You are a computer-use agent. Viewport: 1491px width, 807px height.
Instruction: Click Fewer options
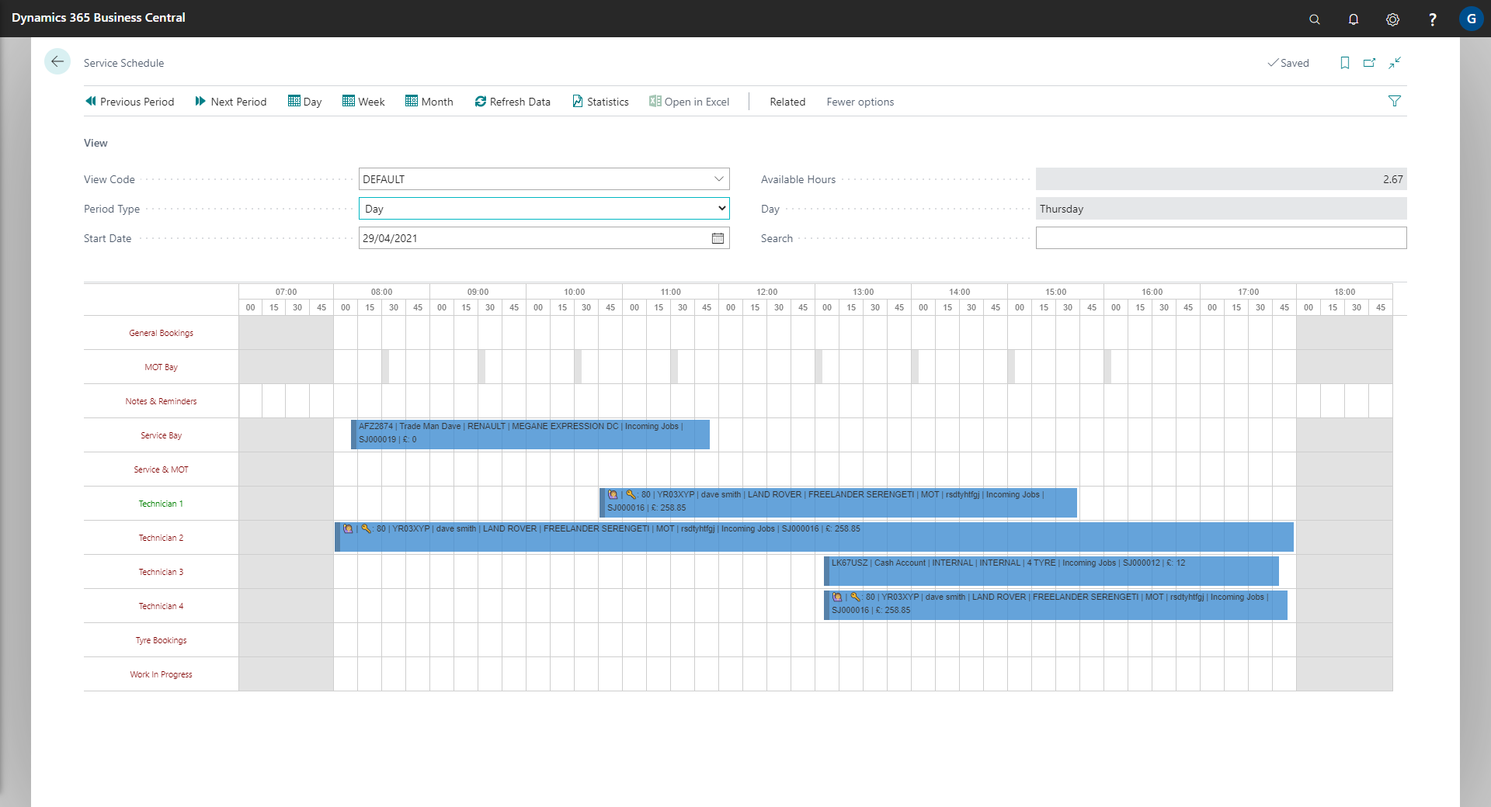(x=860, y=102)
